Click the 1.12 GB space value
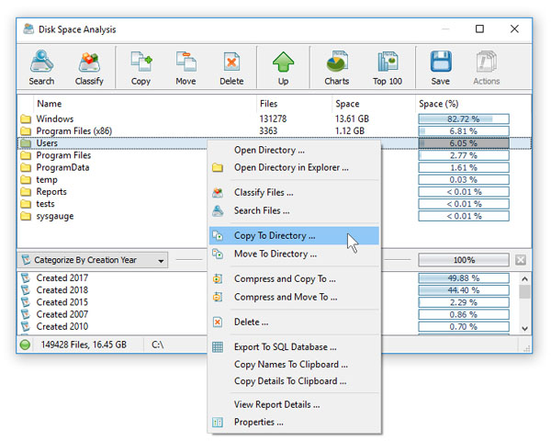The image size is (551, 441). [x=350, y=131]
